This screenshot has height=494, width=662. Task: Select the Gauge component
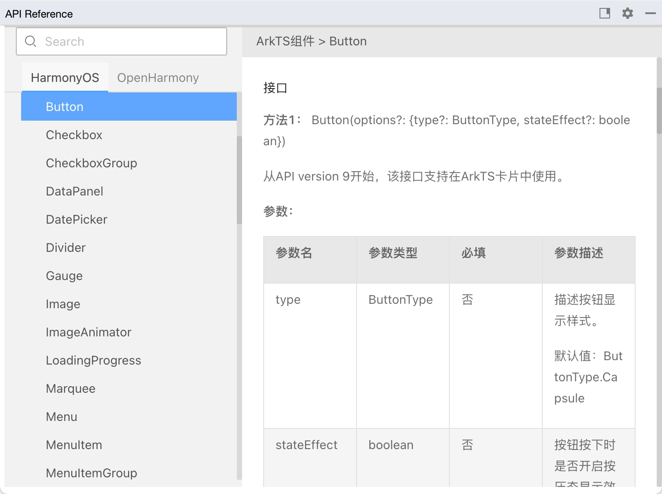pos(64,276)
